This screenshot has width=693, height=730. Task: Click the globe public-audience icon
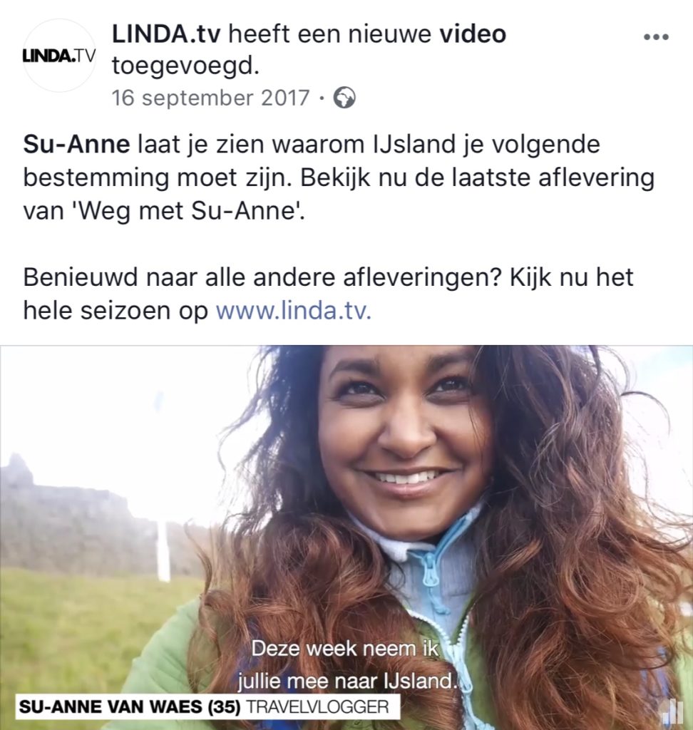tap(344, 98)
